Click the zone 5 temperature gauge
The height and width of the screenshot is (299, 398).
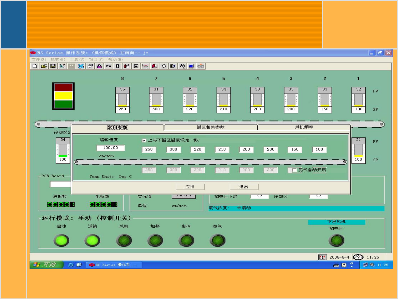(223, 100)
